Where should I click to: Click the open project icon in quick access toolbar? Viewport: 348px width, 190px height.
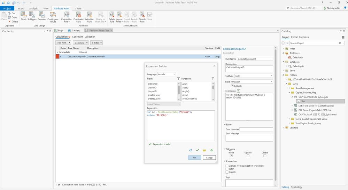pos(8,3)
